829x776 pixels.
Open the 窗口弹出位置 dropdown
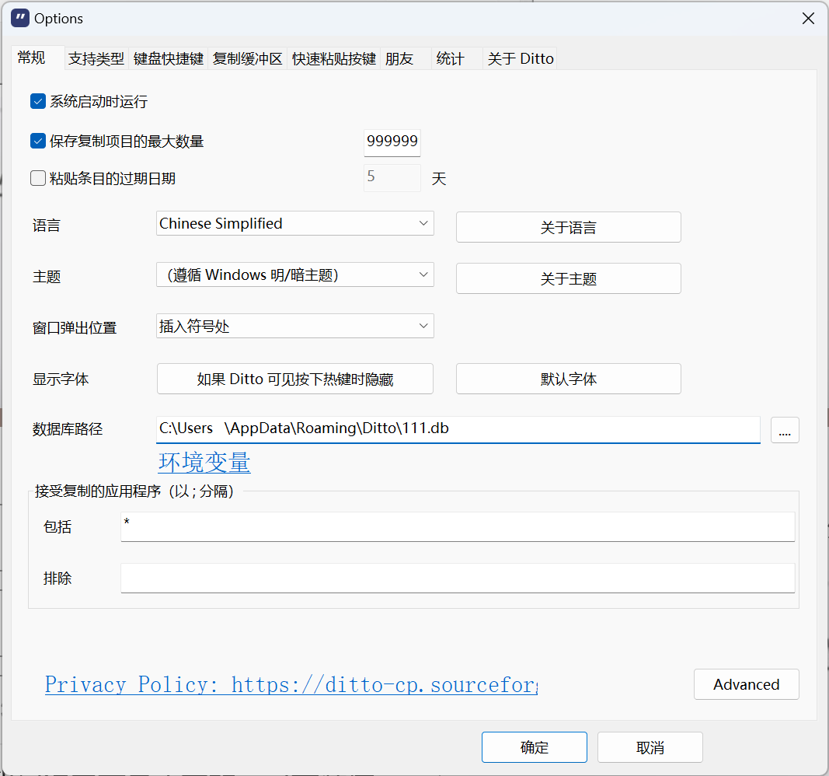pos(294,327)
